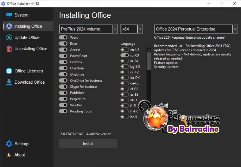The width and height of the screenshot is (241, 167).
Task: Enable the et-EE language switch
Action: [x=125, y=100]
